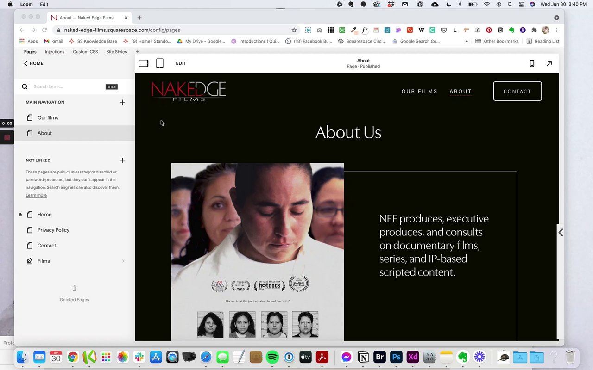Open the Injections tab
593x370 pixels.
click(55, 52)
